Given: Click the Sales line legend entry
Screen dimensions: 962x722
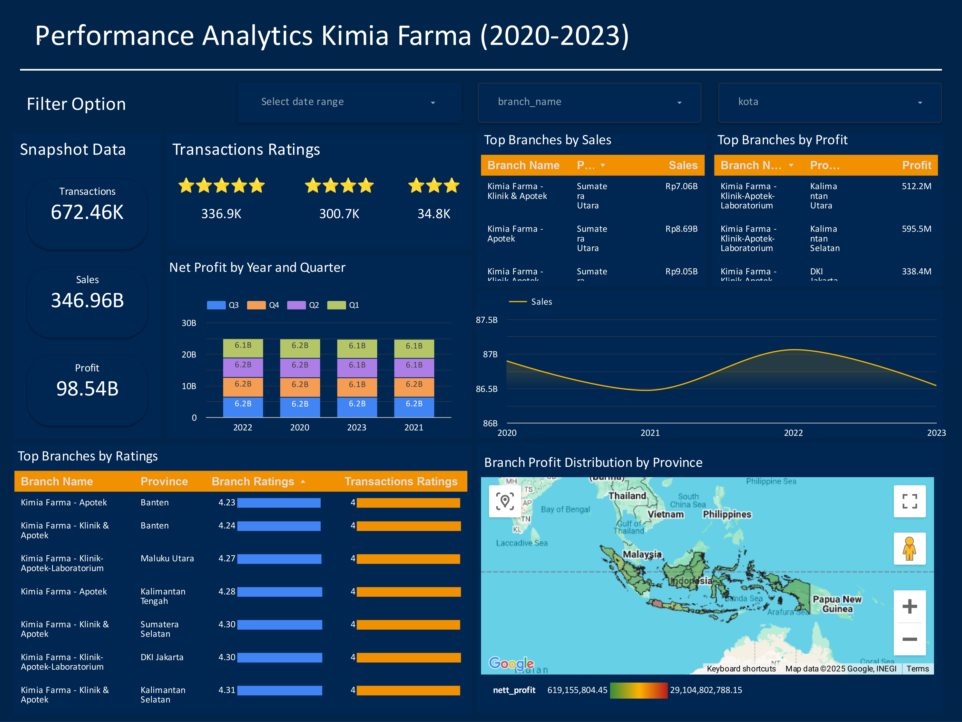Looking at the screenshot, I should coord(531,302).
